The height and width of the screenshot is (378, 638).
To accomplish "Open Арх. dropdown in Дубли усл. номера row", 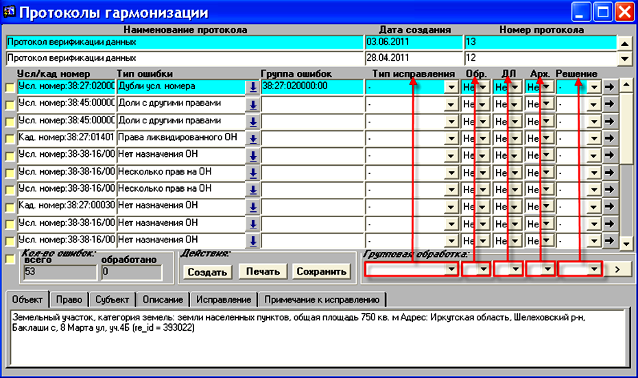I will point(547,87).
